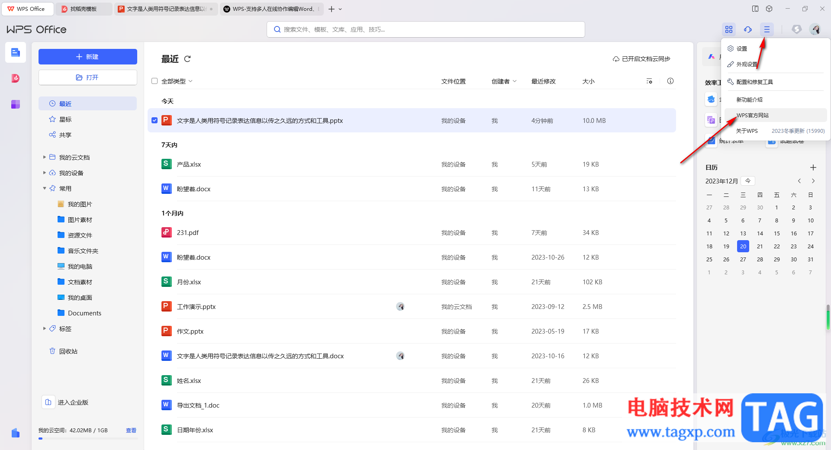831x450 pixels.
Task: Open file 月份.xlsx
Action: point(189,282)
